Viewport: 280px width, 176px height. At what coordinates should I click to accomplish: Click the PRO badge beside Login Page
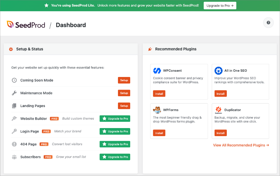point(46,131)
